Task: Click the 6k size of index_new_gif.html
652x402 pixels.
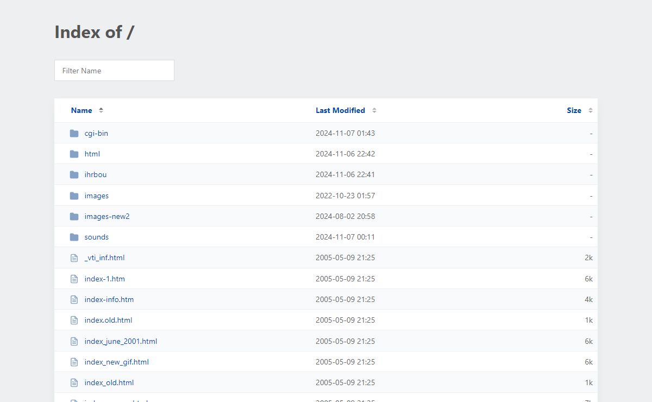Action: (588, 362)
